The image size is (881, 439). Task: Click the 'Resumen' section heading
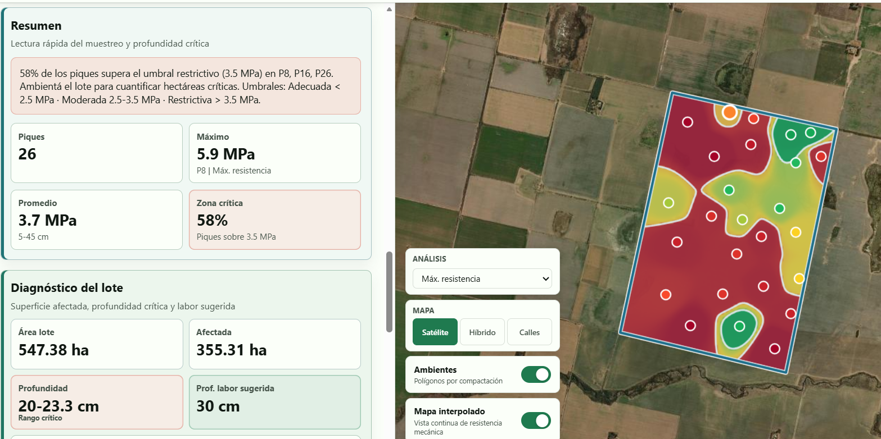click(37, 26)
